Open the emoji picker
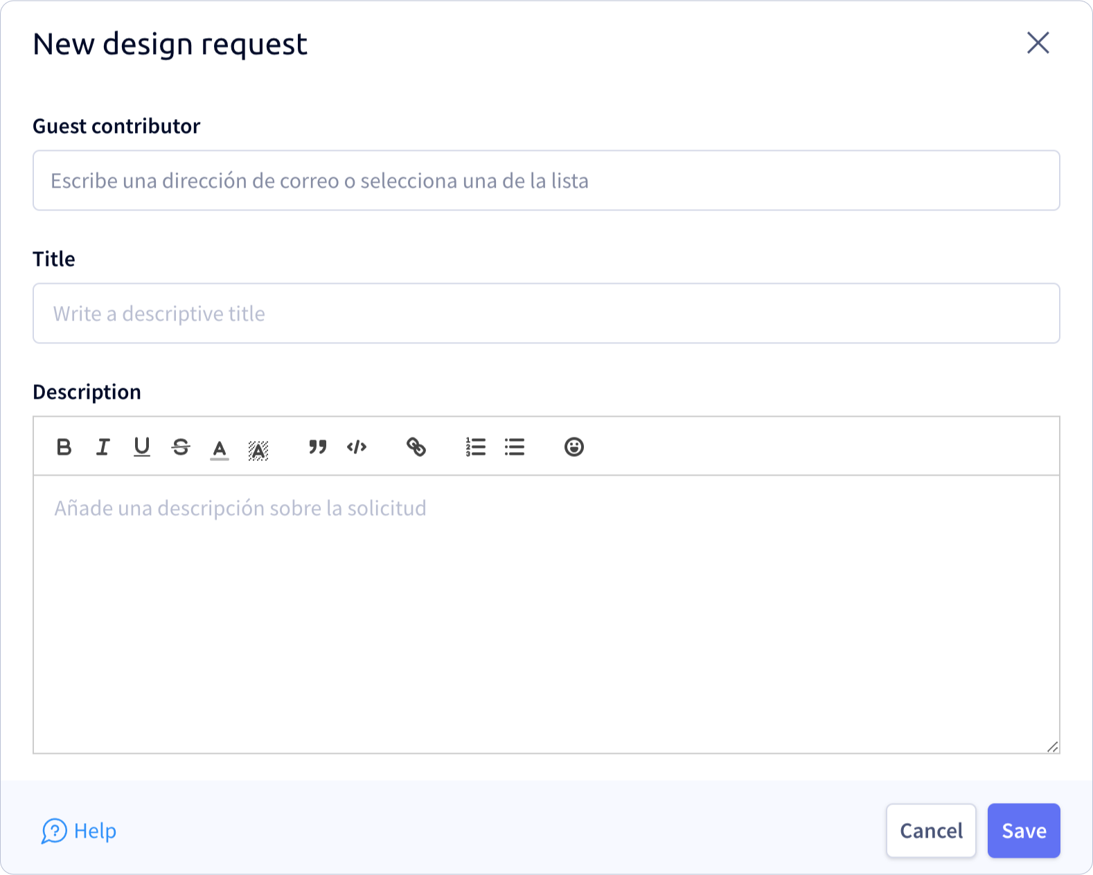Viewport: 1093px width, 875px height. pyautogui.click(x=574, y=447)
